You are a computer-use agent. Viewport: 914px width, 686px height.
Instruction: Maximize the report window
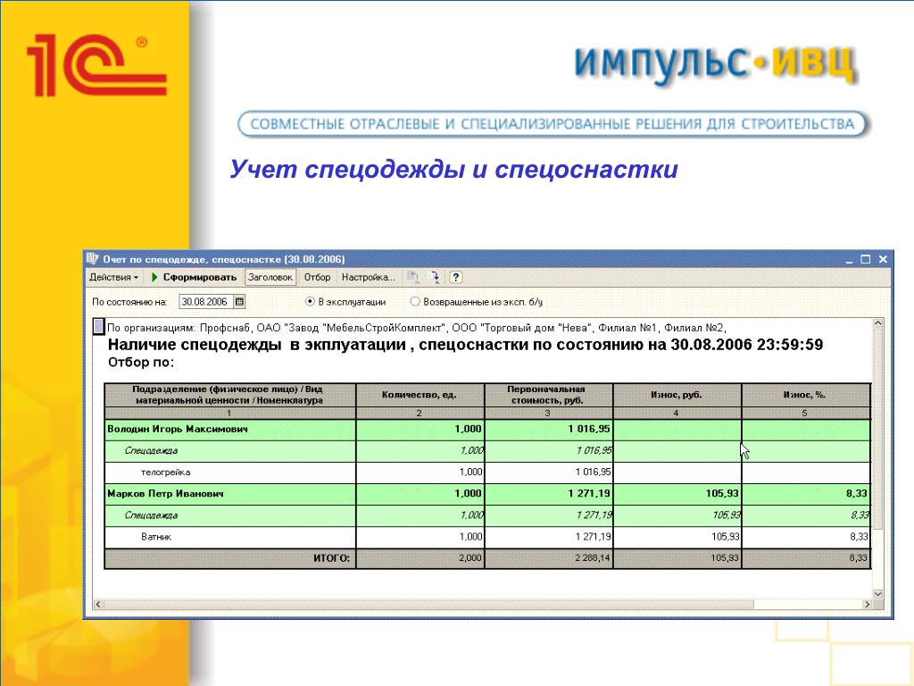[865, 259]
